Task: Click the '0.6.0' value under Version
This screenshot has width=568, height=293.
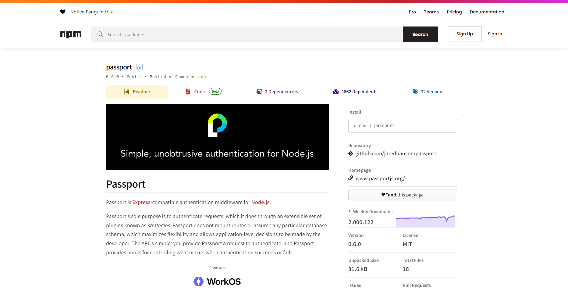Action: [x=354, y=244]
